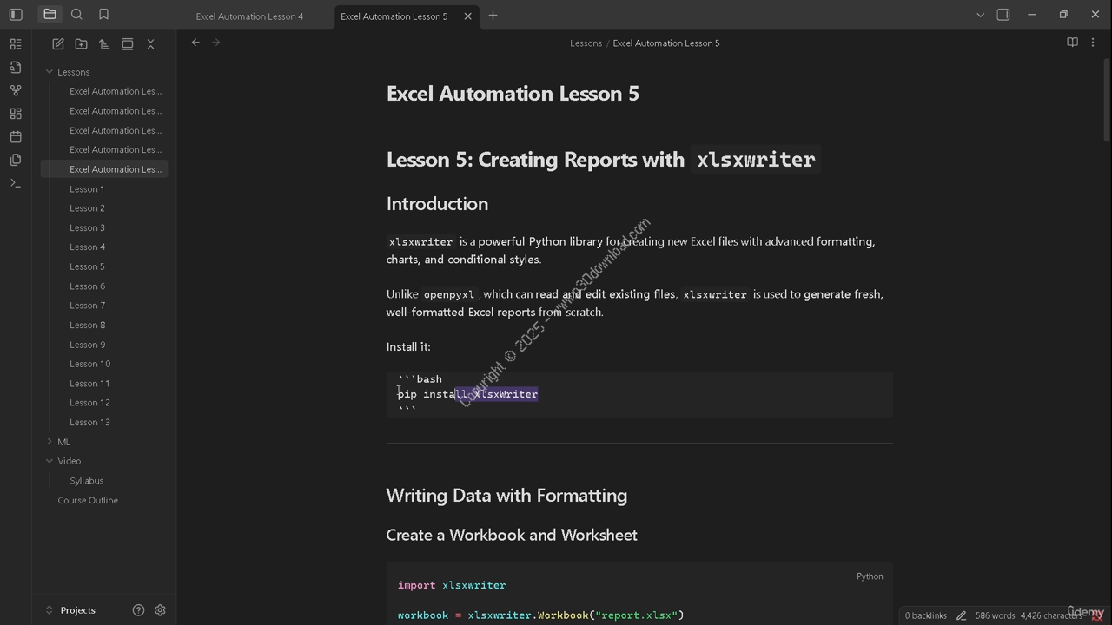
Task: Collapse the Lessons folder
Action: (x=50, y=72)
